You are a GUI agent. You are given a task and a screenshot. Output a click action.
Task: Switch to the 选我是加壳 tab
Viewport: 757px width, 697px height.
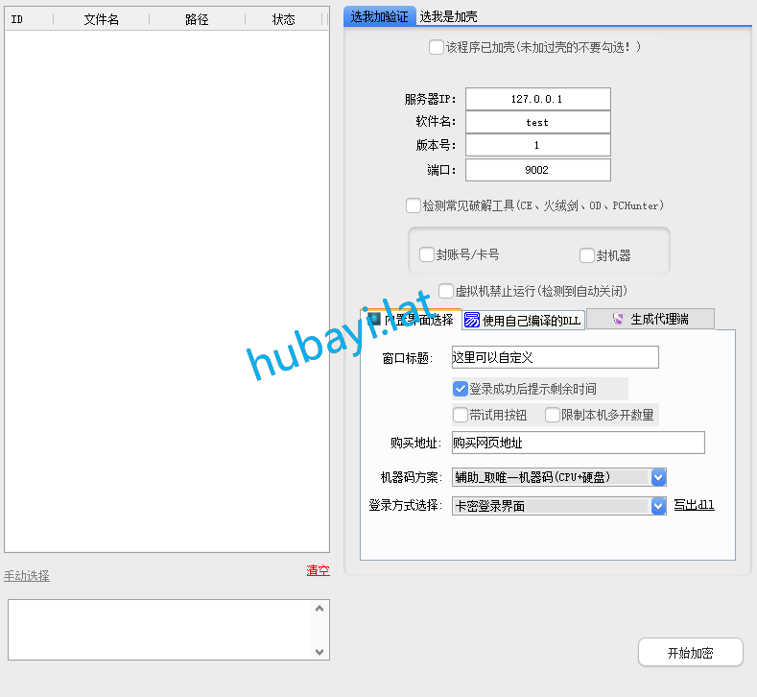[448, 16]
